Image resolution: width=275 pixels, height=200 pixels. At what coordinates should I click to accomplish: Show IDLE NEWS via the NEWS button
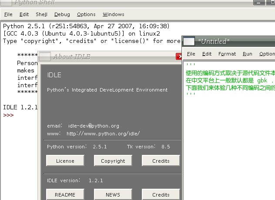(x=113, y=195)
